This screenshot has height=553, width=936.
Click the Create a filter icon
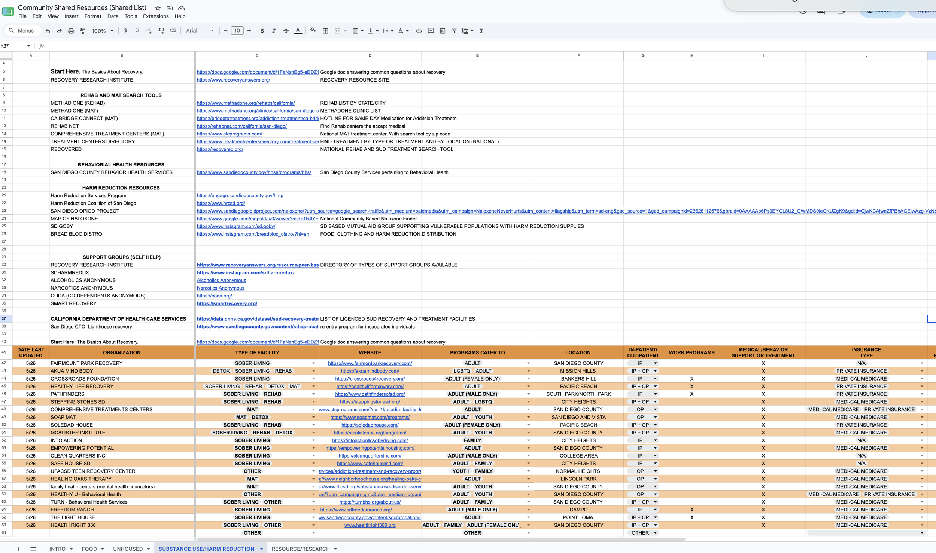454,31
